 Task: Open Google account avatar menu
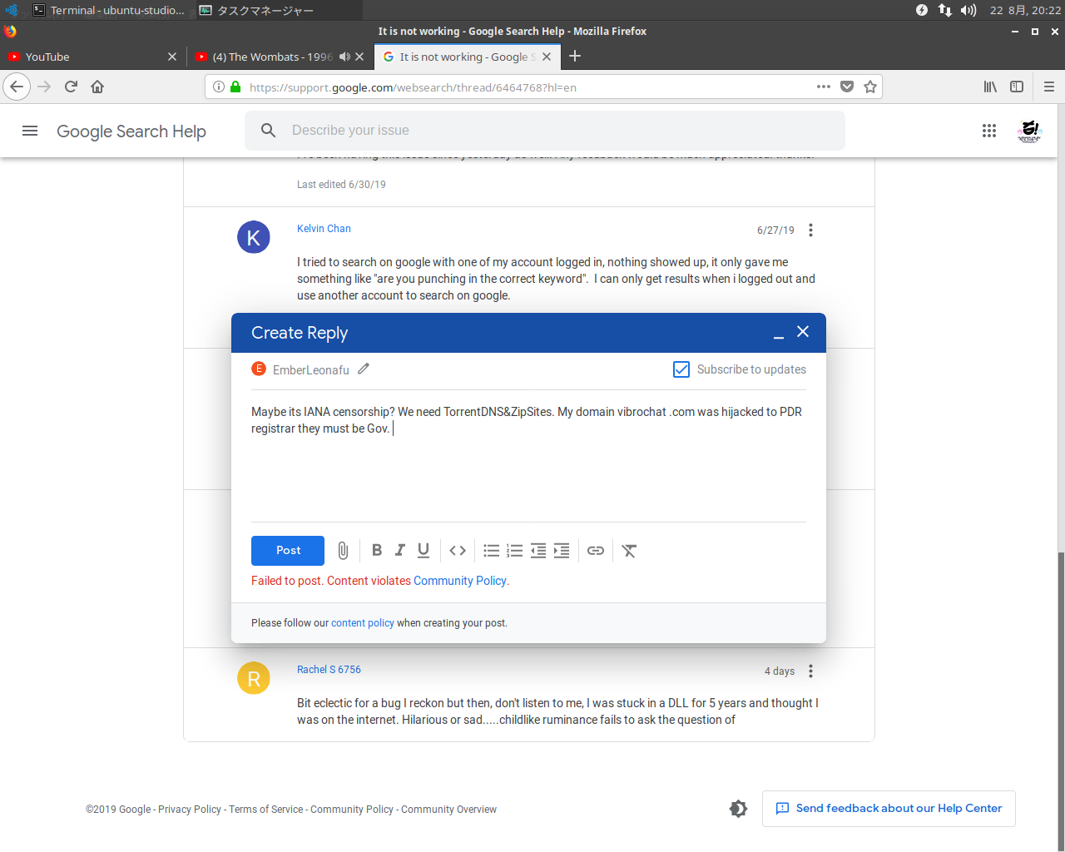(x=1029, y=131)
